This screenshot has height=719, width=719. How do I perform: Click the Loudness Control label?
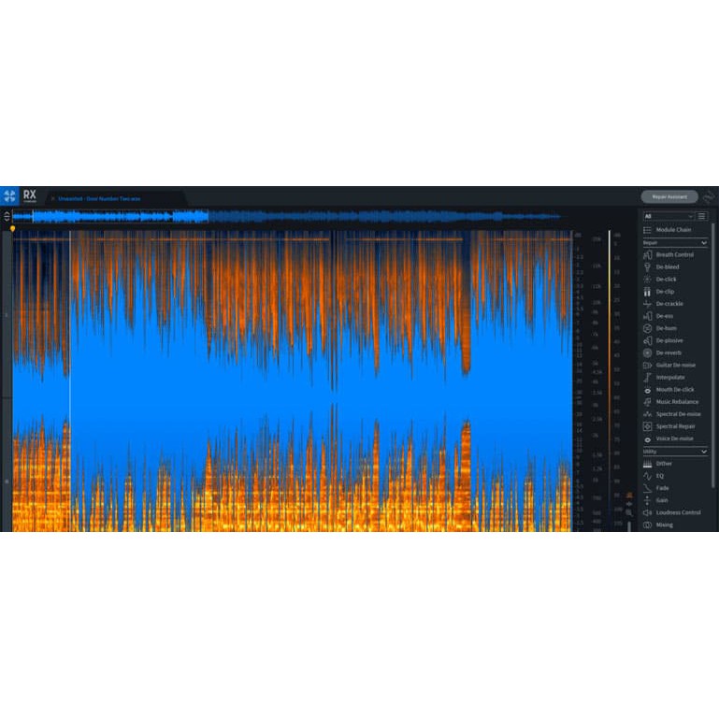point(678,512)
